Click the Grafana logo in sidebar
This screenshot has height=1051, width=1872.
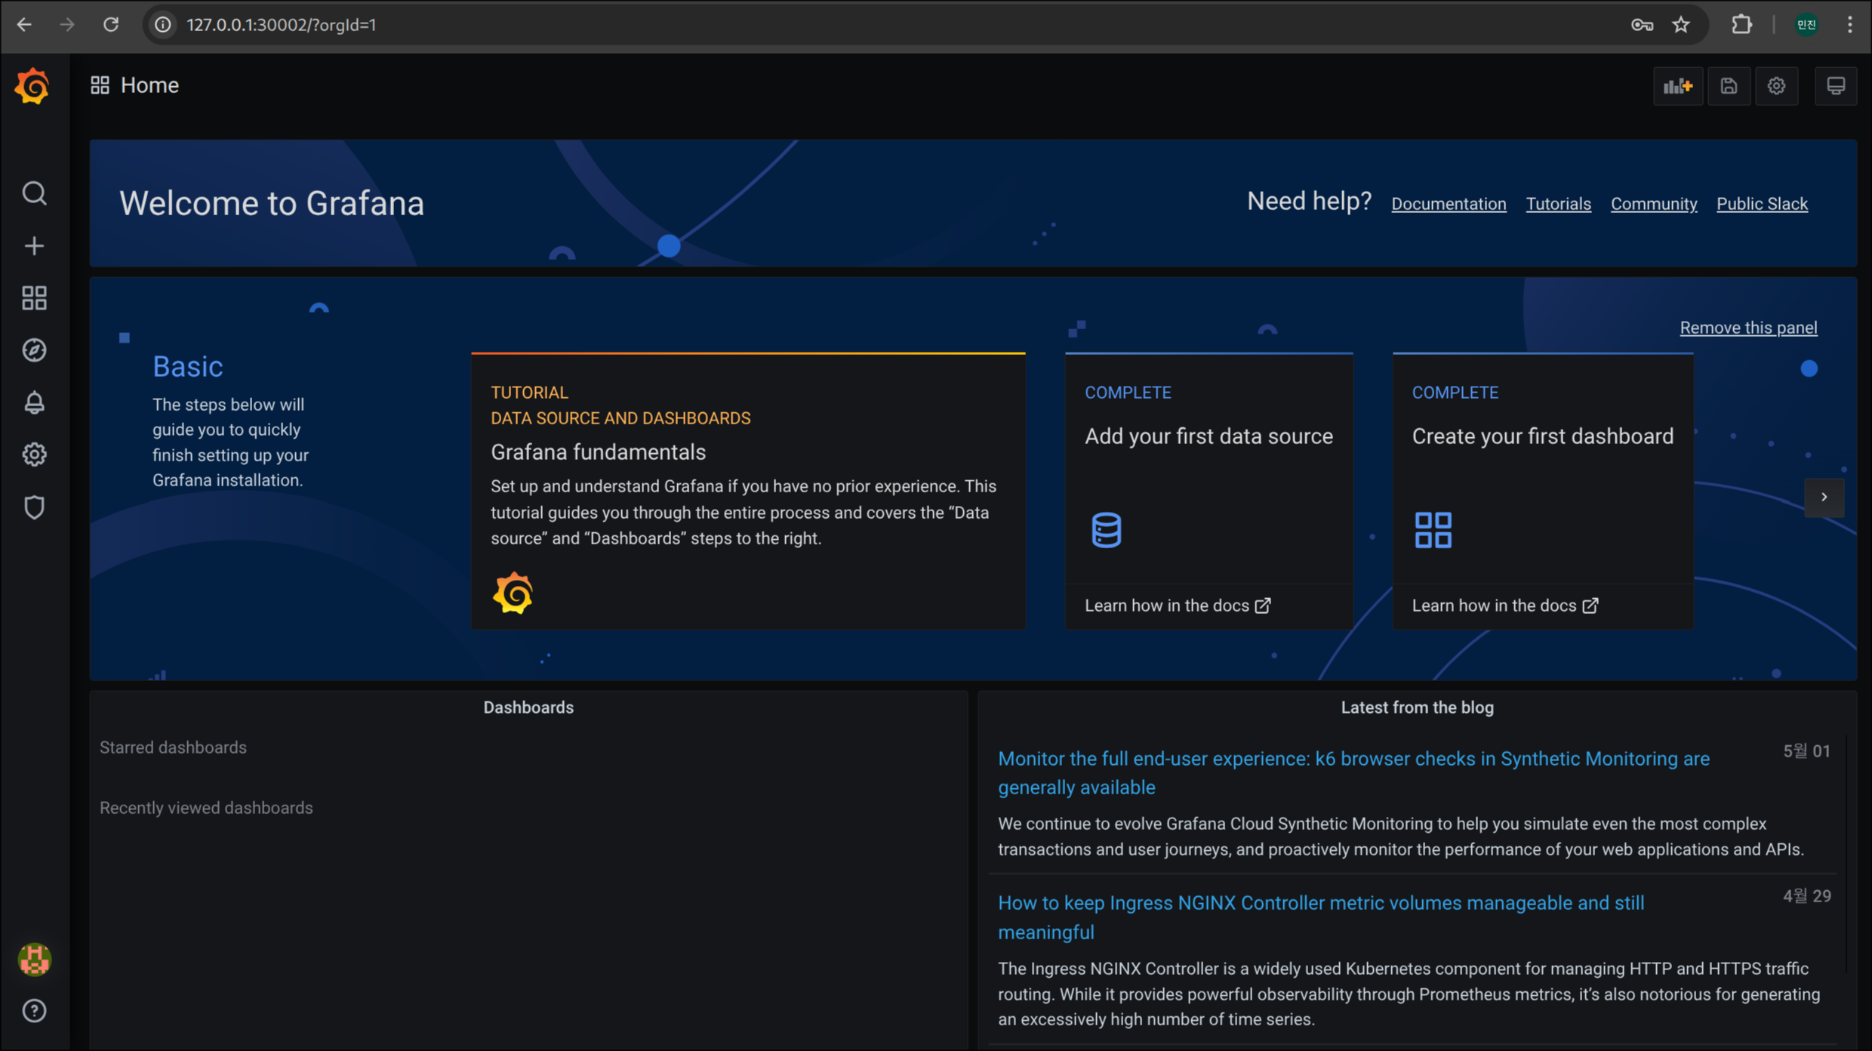(x=32, y=86)
